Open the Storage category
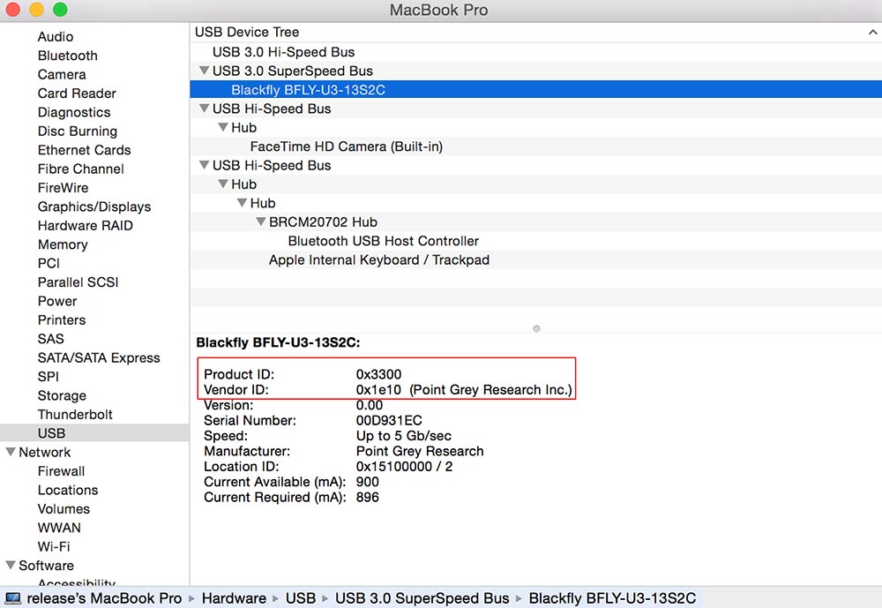Image resolution: width=882 pixels, height=608 pixels. click(62, 395)
